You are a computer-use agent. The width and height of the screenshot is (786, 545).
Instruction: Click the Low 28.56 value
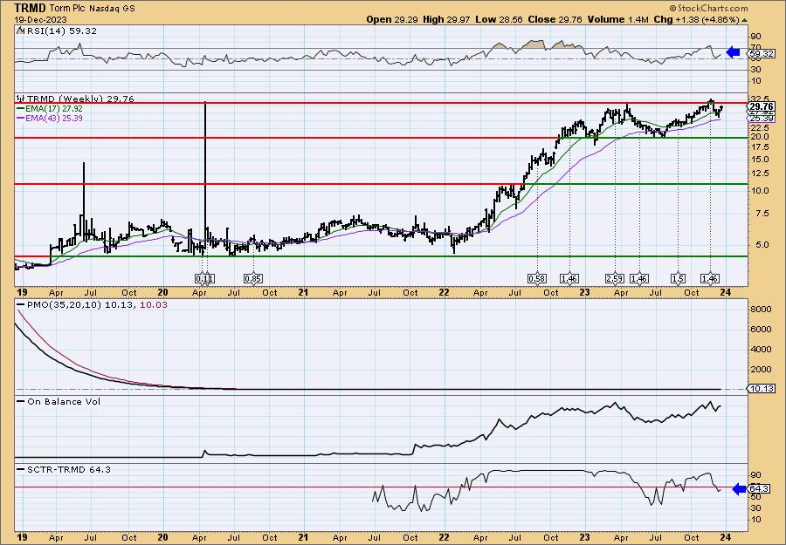pyautogui.click(x=500, y=19)
